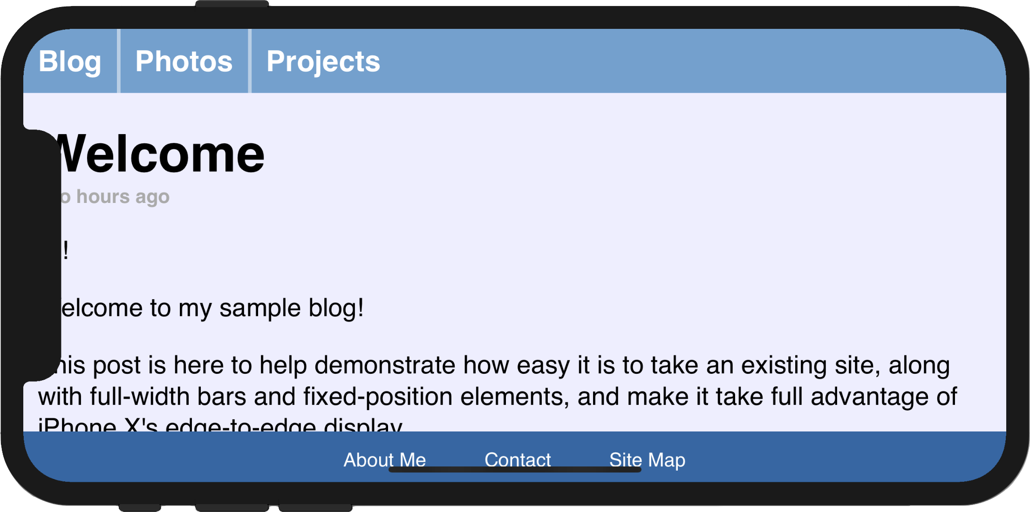The width and height of the screenshot is (1030, 512).
Task: Click the cut-off 'edge-to-edge display' line
Action: pyautogui.click(x=220, y=424)
